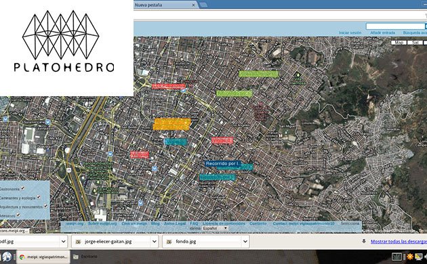Screen dimensions: 427x264
Task: Open the jorge-eliecer-gaitan.jpg download options arrow
Action: (x=154, y=242)
